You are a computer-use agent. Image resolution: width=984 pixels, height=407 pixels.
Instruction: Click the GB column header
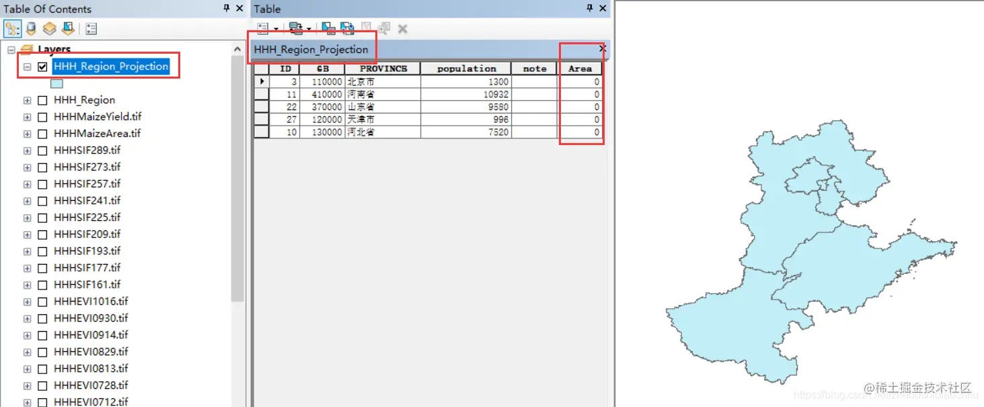(323, 69)
